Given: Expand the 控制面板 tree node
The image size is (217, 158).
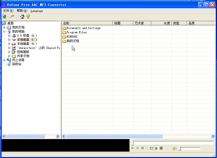Looking at the screenshot, I should 9,52.
